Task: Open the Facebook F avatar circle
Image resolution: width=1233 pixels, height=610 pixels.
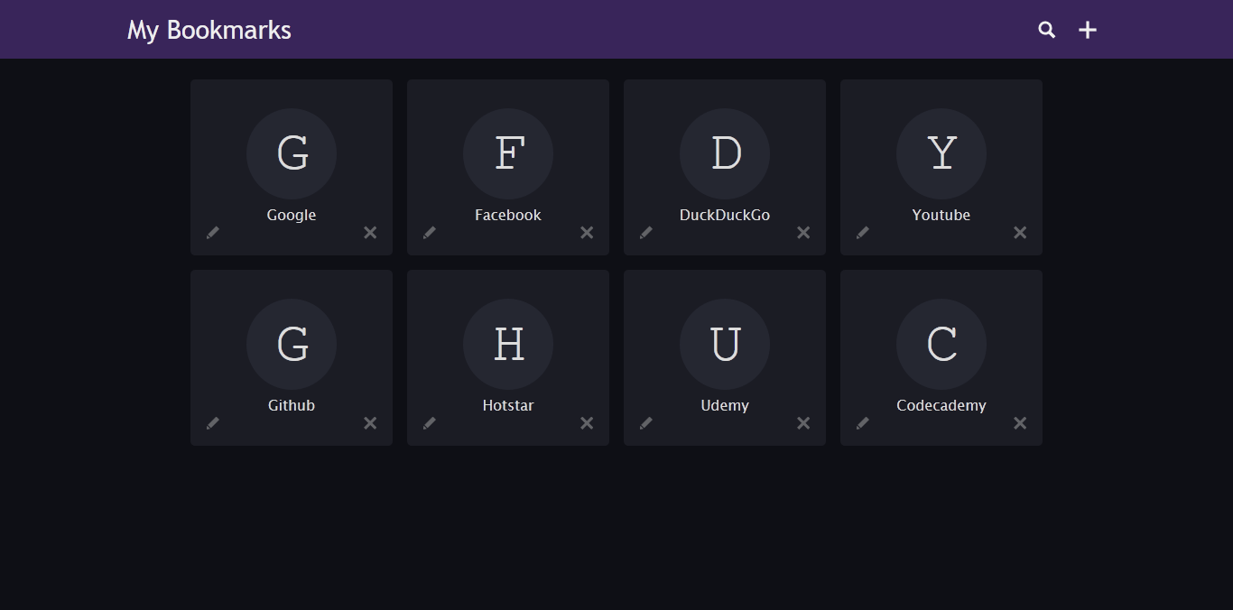Action: coord(508,153)
